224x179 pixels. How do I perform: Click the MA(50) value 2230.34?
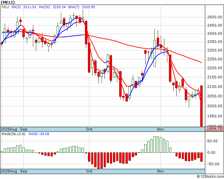pyautogui.click(x=59, y=7)
